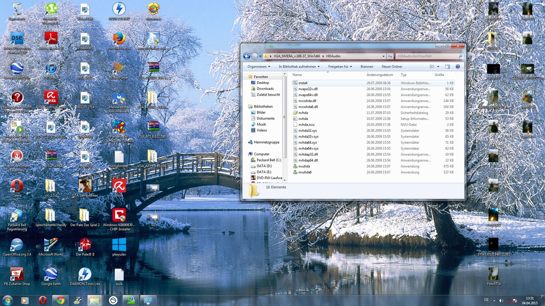Image resolution: width=545 pixels, height=306 pixels.
Task: Go back with the Explorer back arrow
Action: (x=247, y=56)
